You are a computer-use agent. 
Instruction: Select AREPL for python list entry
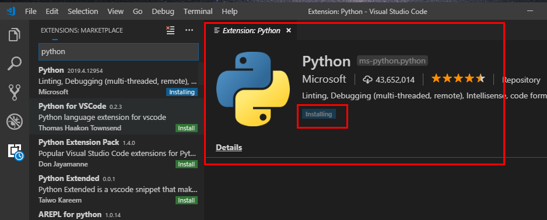pyautogui.click(x=117, y=214)
